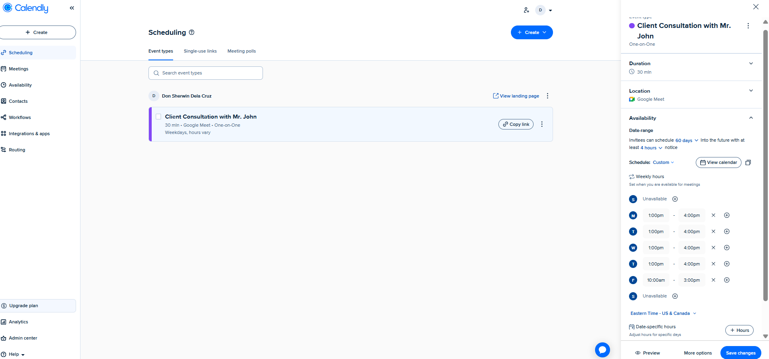This screenshot has height=359, width=769.
Task: Expand the Duration section
Action: (751, 64)
